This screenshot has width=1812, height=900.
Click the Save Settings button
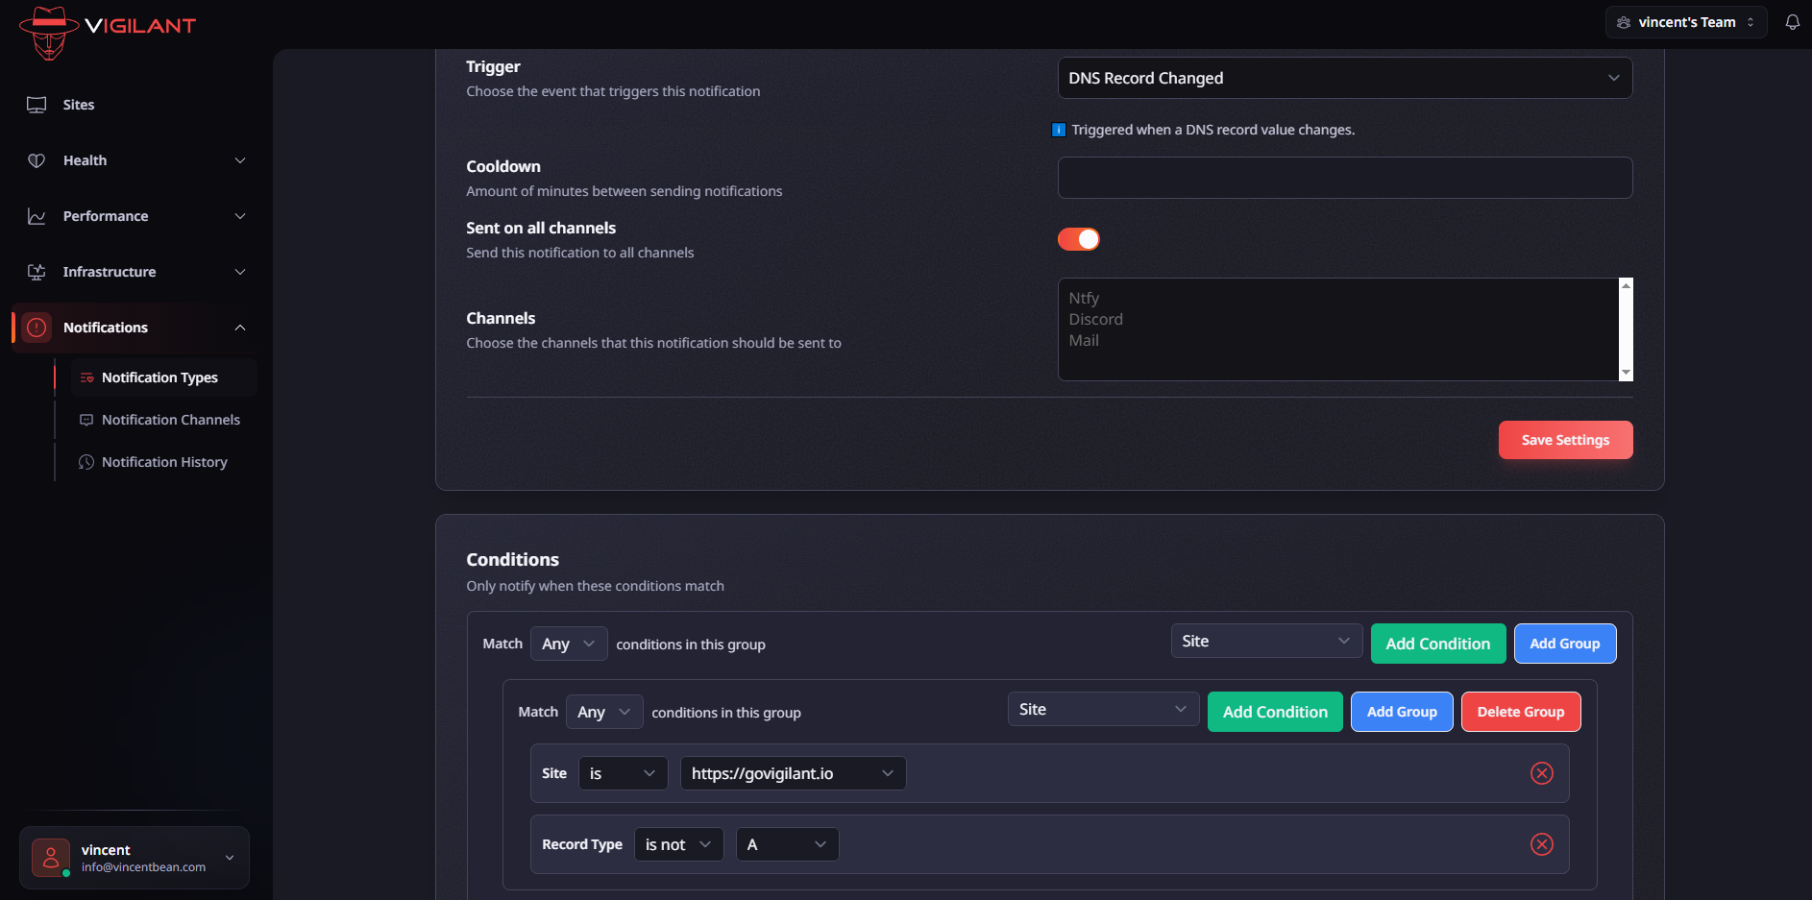point(1564,440)
